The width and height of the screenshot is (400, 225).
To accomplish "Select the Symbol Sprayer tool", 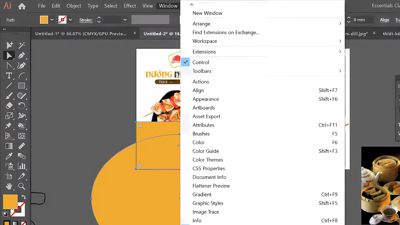I will [x=9, y=166].
